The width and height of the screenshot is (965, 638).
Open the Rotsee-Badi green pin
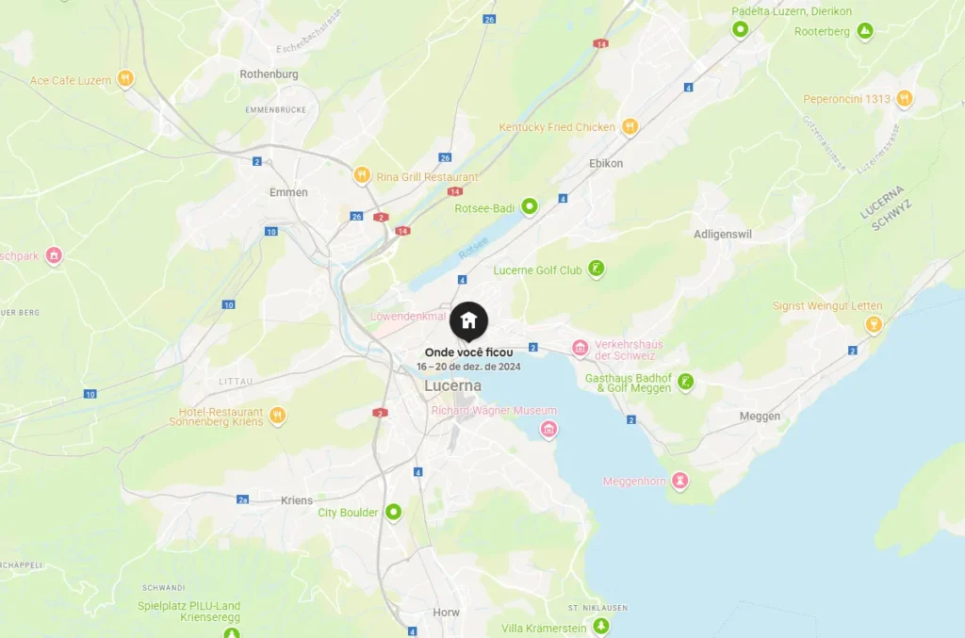tap(530, 206)
